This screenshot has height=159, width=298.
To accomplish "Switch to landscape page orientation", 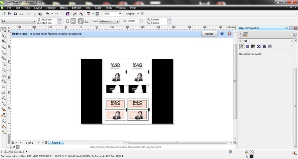I will (x=73, y=21).
